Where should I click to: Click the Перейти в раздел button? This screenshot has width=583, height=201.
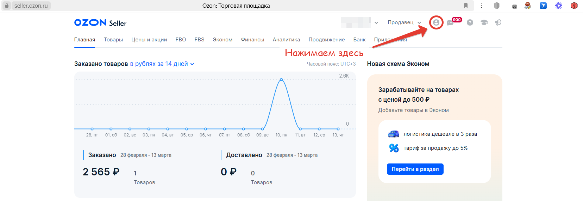coord(415,169)
